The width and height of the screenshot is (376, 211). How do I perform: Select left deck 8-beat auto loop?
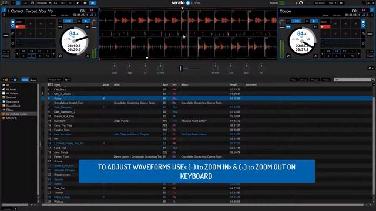tap(39, 56)
